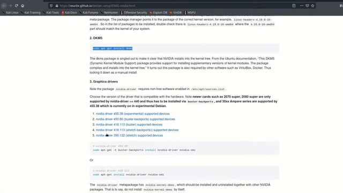Open the GHDB bookmark
The width and height of the screenshot is (343, 193).
pyautogui.click(x=176, y=12)
